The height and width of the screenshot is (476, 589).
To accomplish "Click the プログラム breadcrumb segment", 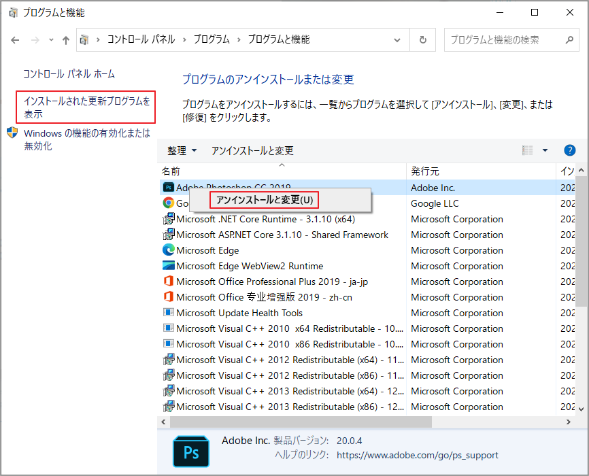I will click(x=212, y=39).
